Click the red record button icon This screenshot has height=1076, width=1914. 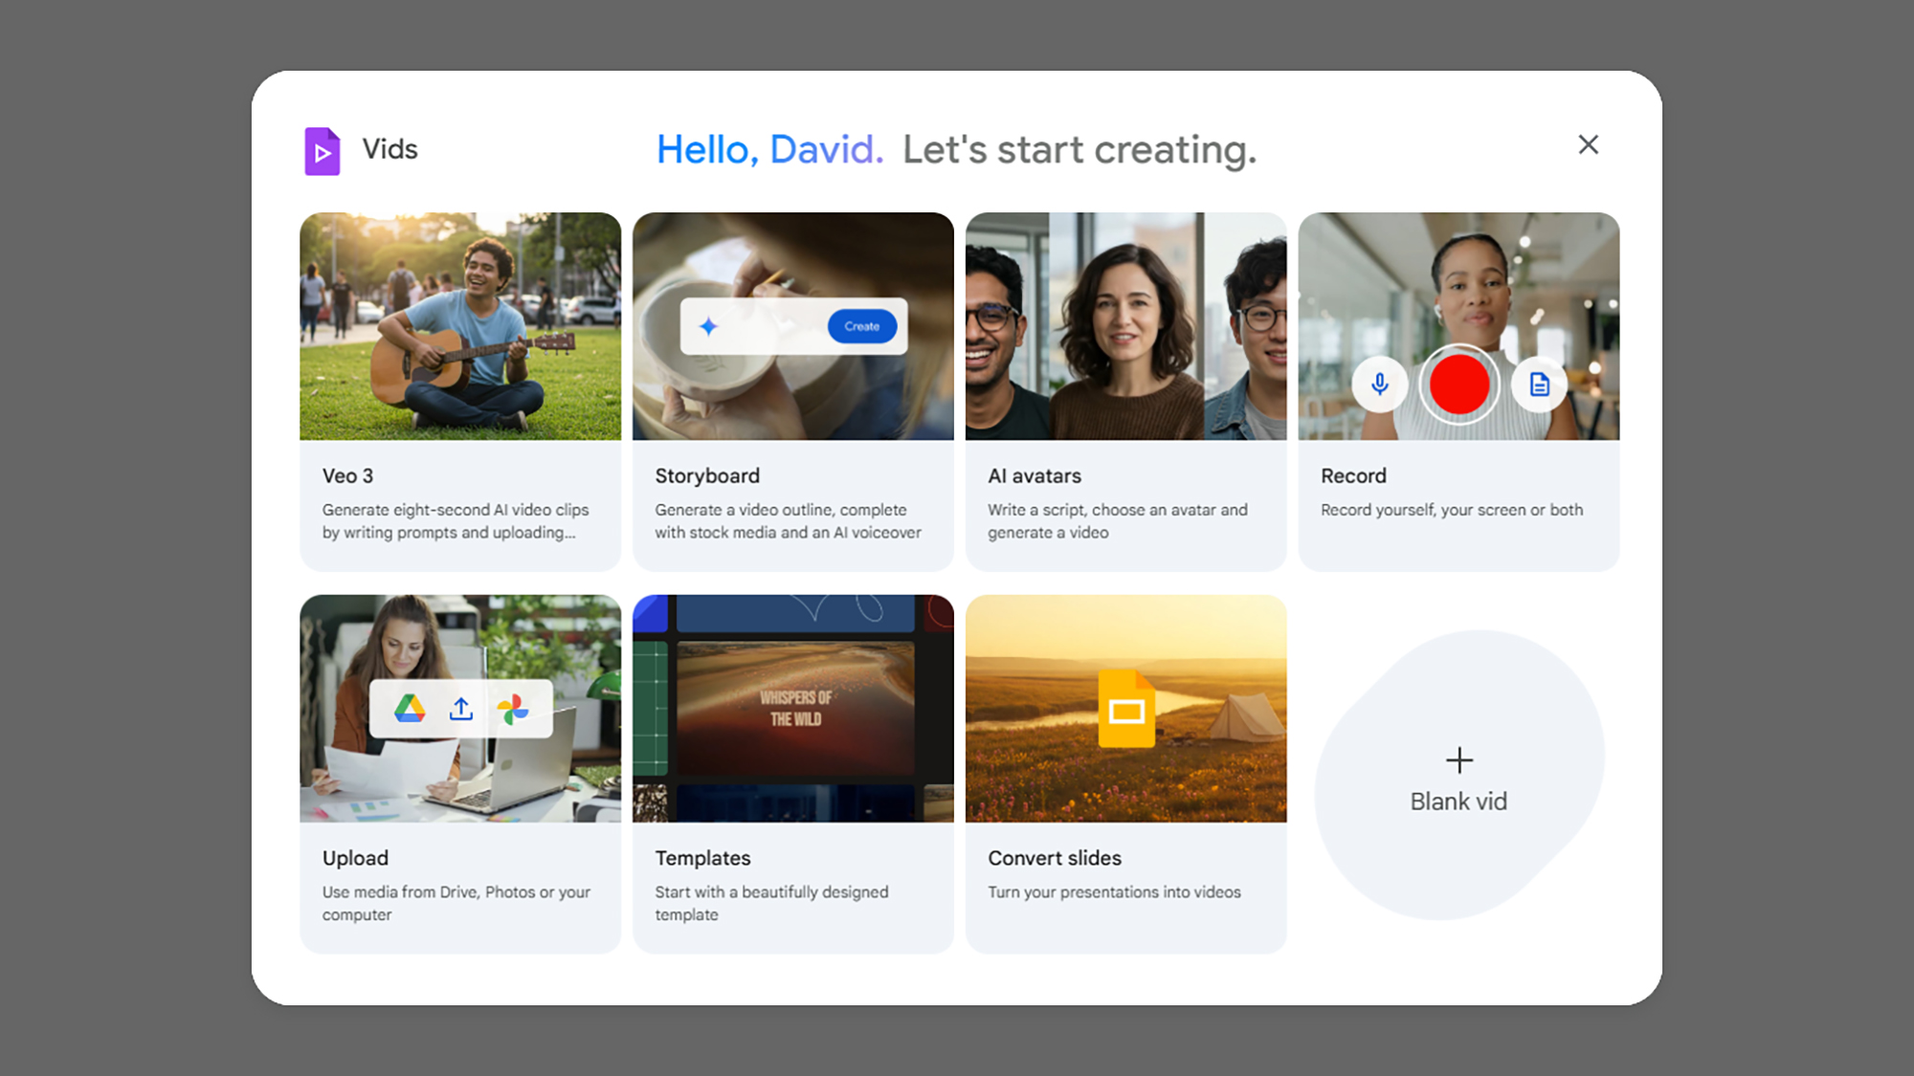pos(1459,385)
